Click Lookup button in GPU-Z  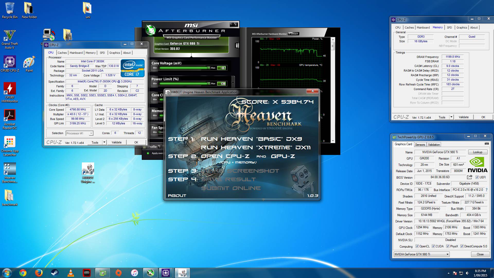[x=478, y=152]
